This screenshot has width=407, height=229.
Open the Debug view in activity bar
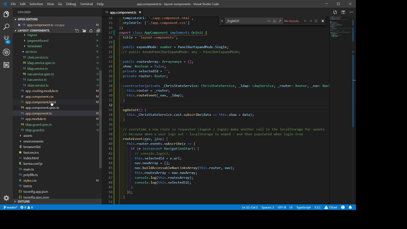point(6,52)
